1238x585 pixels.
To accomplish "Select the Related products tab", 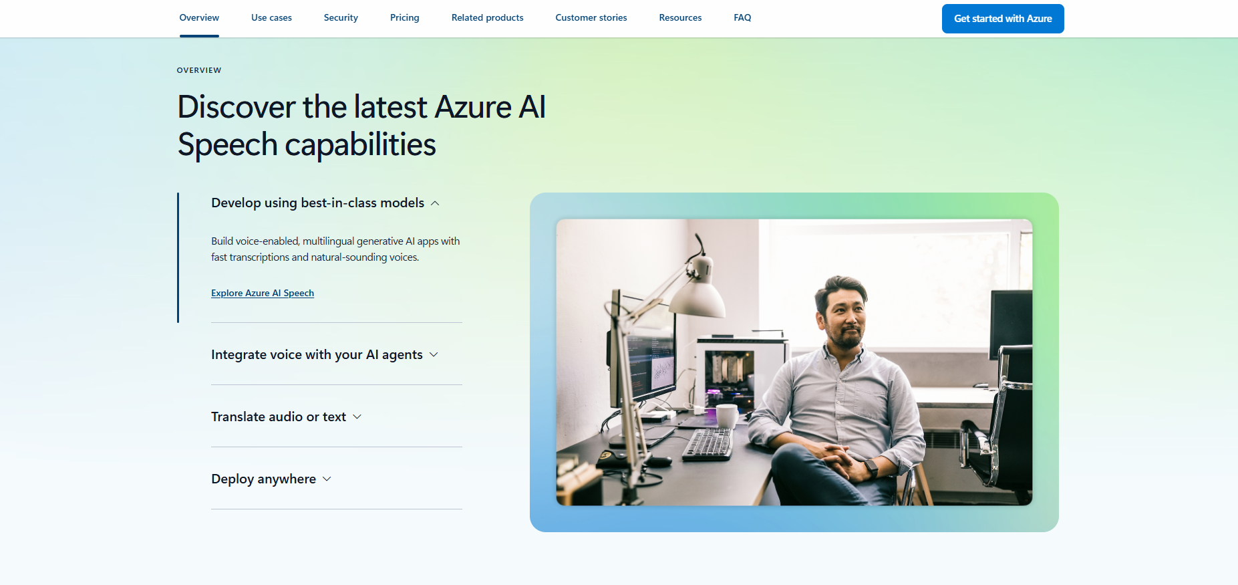I will click(x=488, y=18).
